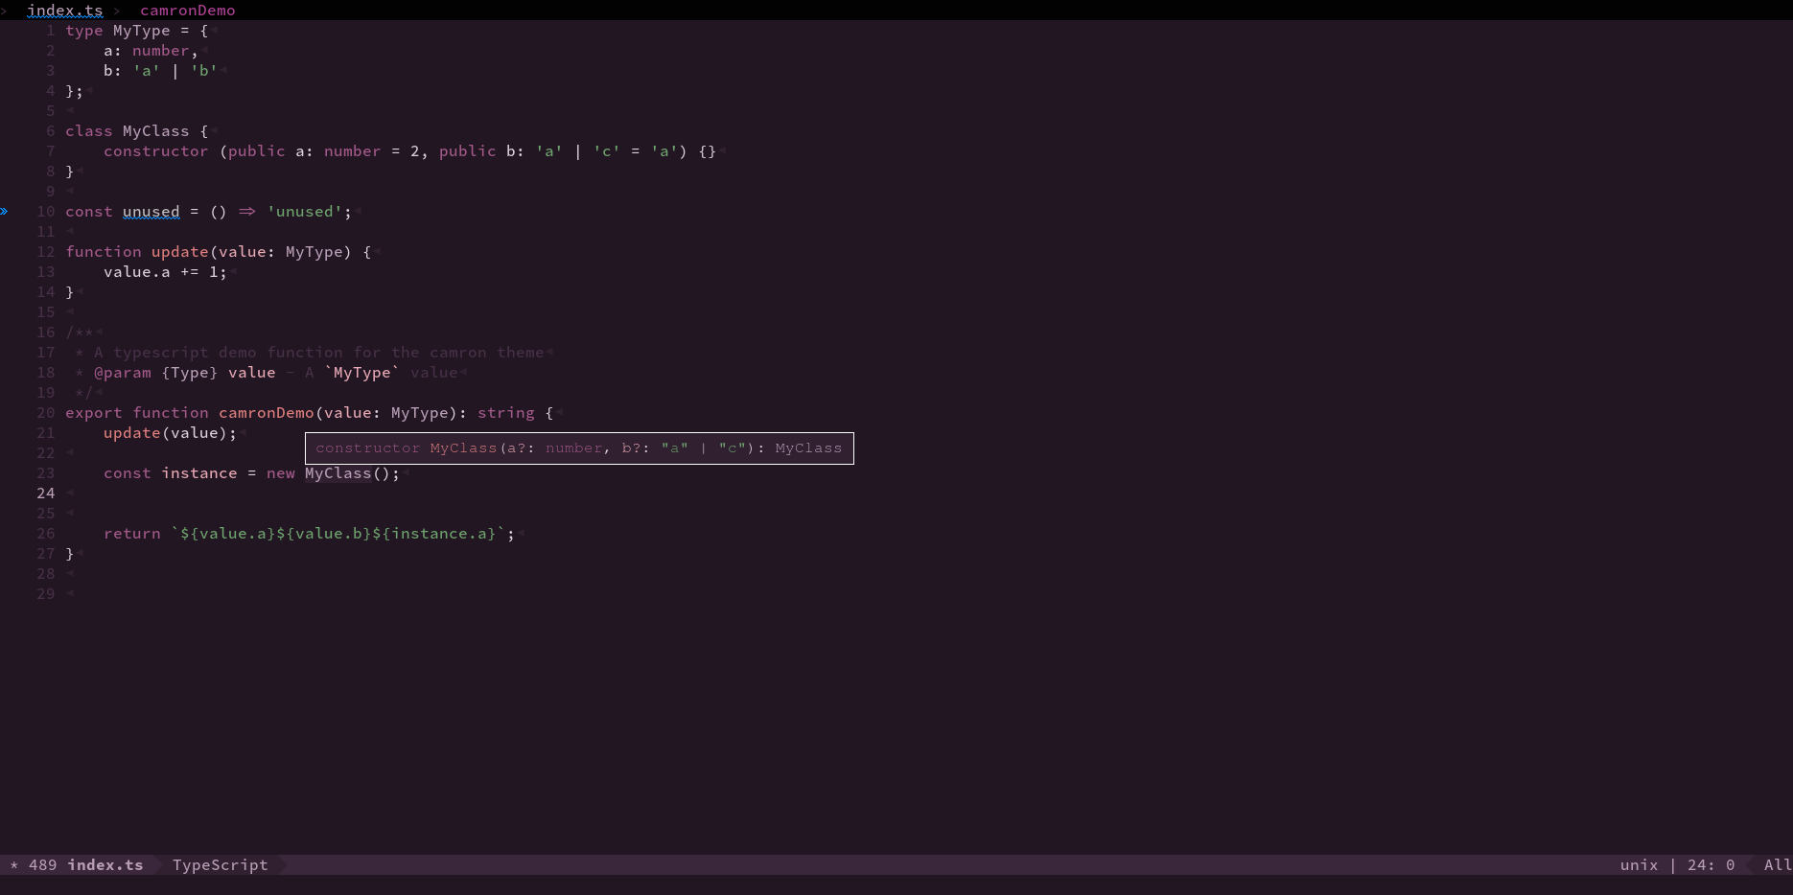
Task: Click the 'c' string literal on line 7
Action: [606, 151]
